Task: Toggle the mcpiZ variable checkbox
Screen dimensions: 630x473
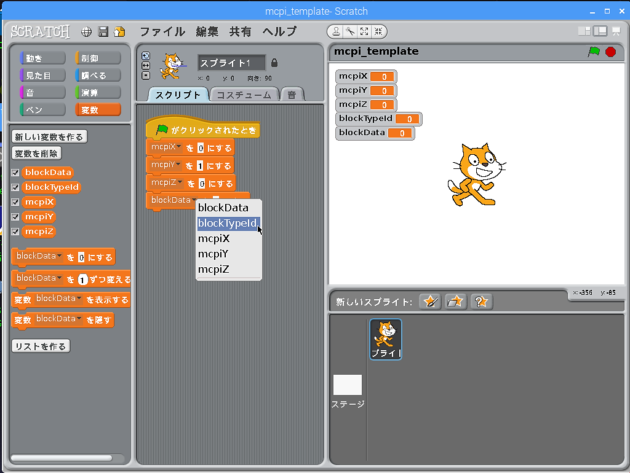Action: [15, 232]
